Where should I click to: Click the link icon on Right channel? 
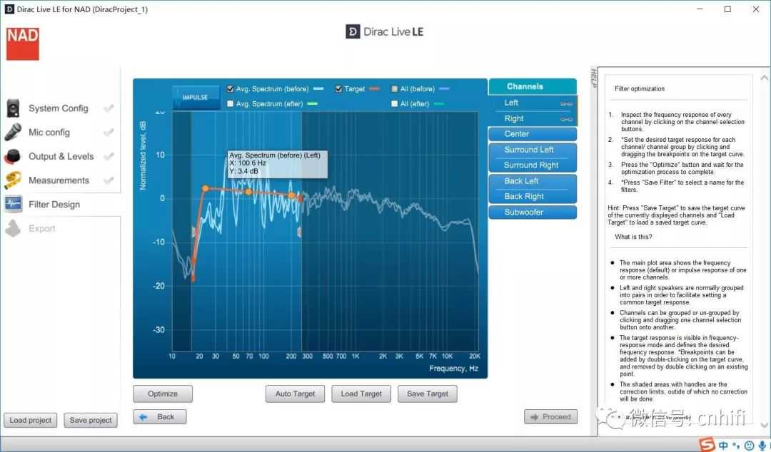pos(566,119)
